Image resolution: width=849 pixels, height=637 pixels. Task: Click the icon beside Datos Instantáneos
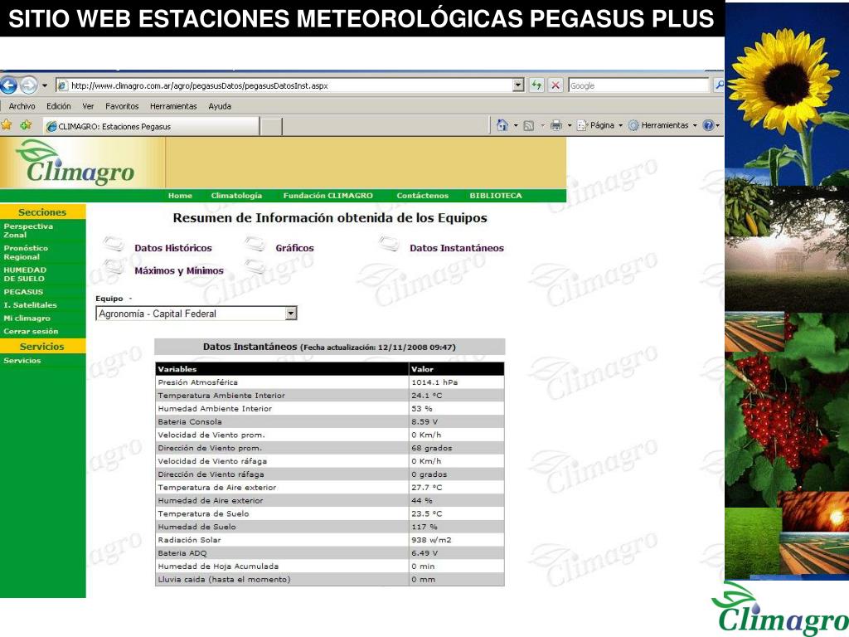point(389,244)
